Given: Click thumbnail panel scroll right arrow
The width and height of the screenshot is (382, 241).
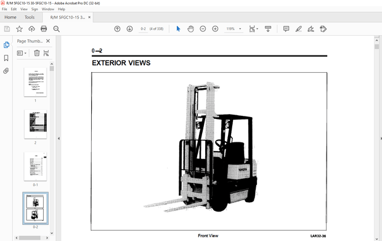Looking at the screenshot, I should click(47, 238).
